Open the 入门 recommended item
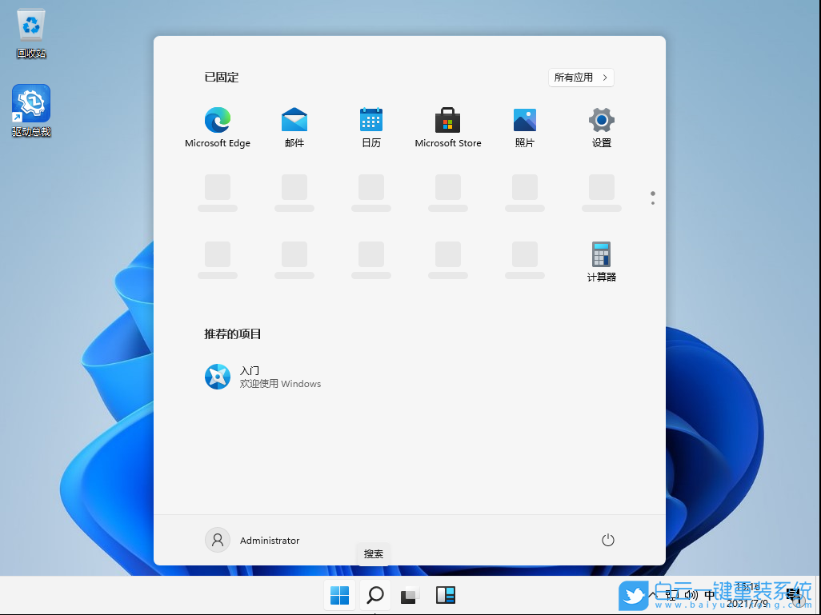The image size is (821, 615). tap(249, 377)
